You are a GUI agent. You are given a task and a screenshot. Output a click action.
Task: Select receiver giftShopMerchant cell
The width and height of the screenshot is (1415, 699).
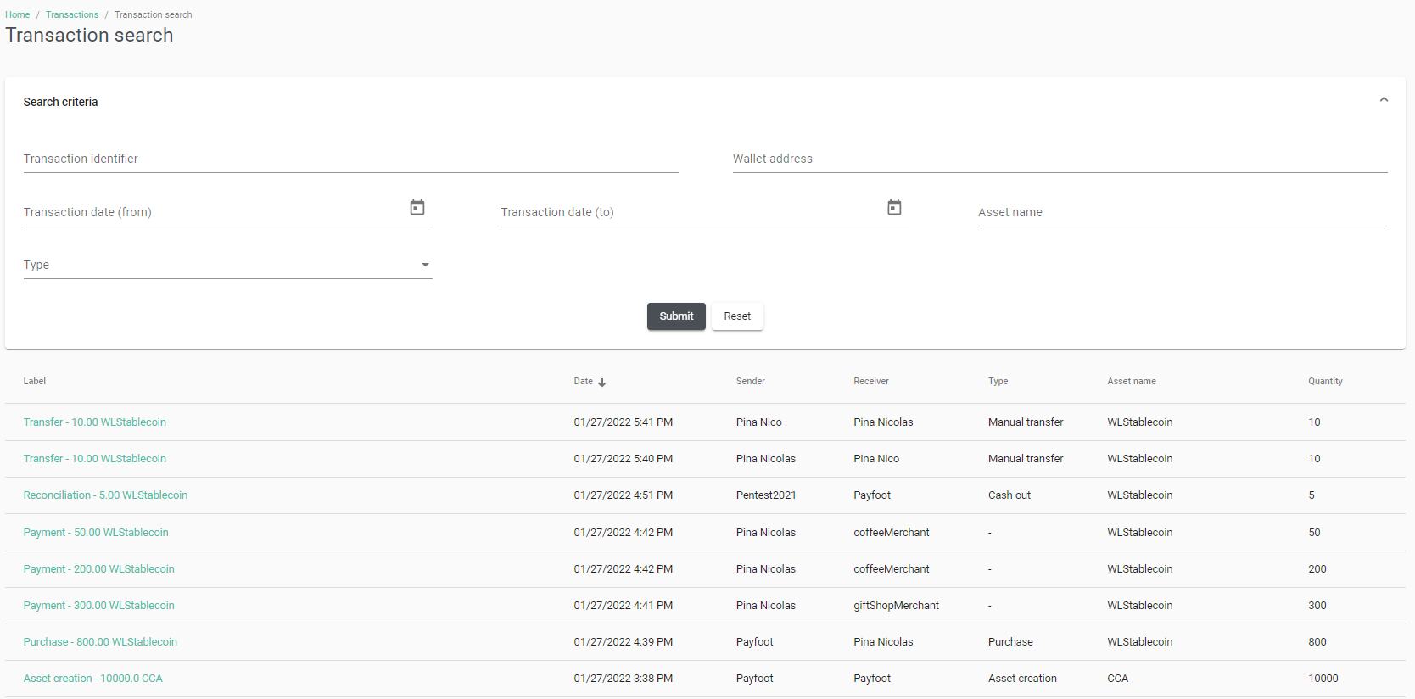[x=896, y=606]
